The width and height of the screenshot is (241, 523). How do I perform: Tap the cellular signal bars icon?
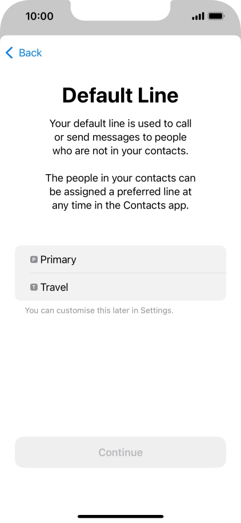(x=198, y=17)
